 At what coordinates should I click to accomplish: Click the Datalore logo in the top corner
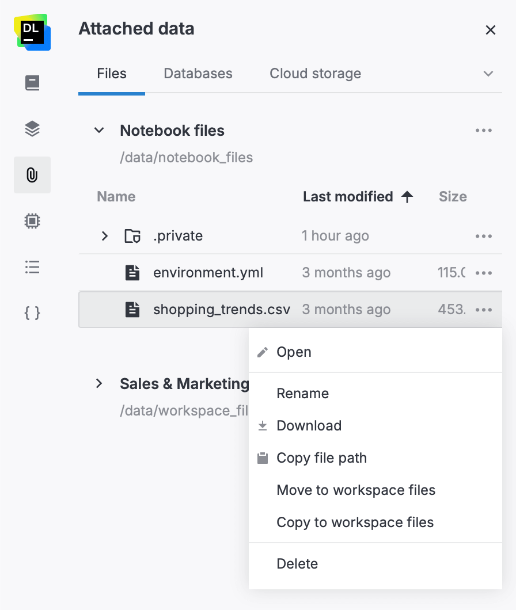pyautogui.click(x=32, y=33)
